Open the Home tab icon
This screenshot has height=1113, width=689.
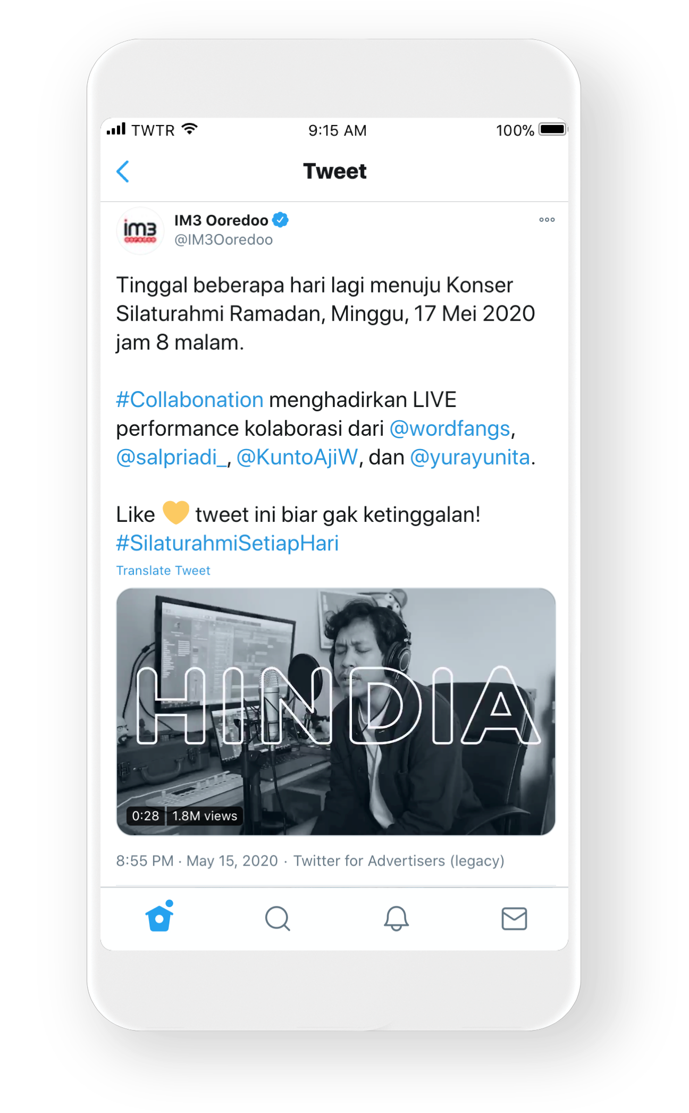click(159, 916)
